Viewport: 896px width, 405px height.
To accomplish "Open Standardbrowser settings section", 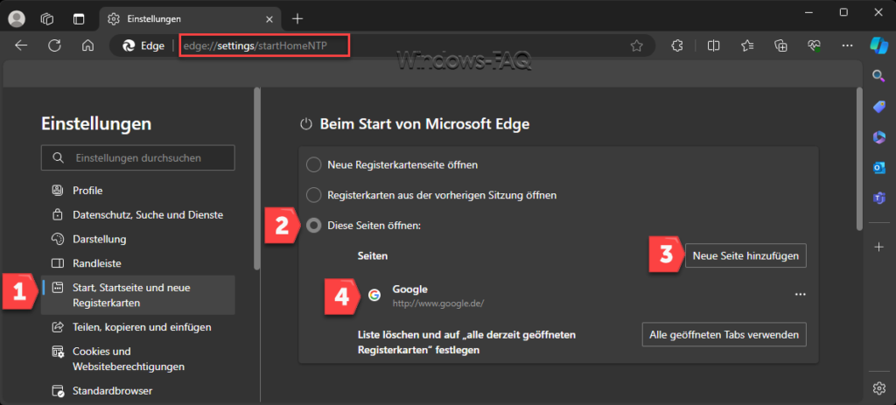I will tap(137, 391).
